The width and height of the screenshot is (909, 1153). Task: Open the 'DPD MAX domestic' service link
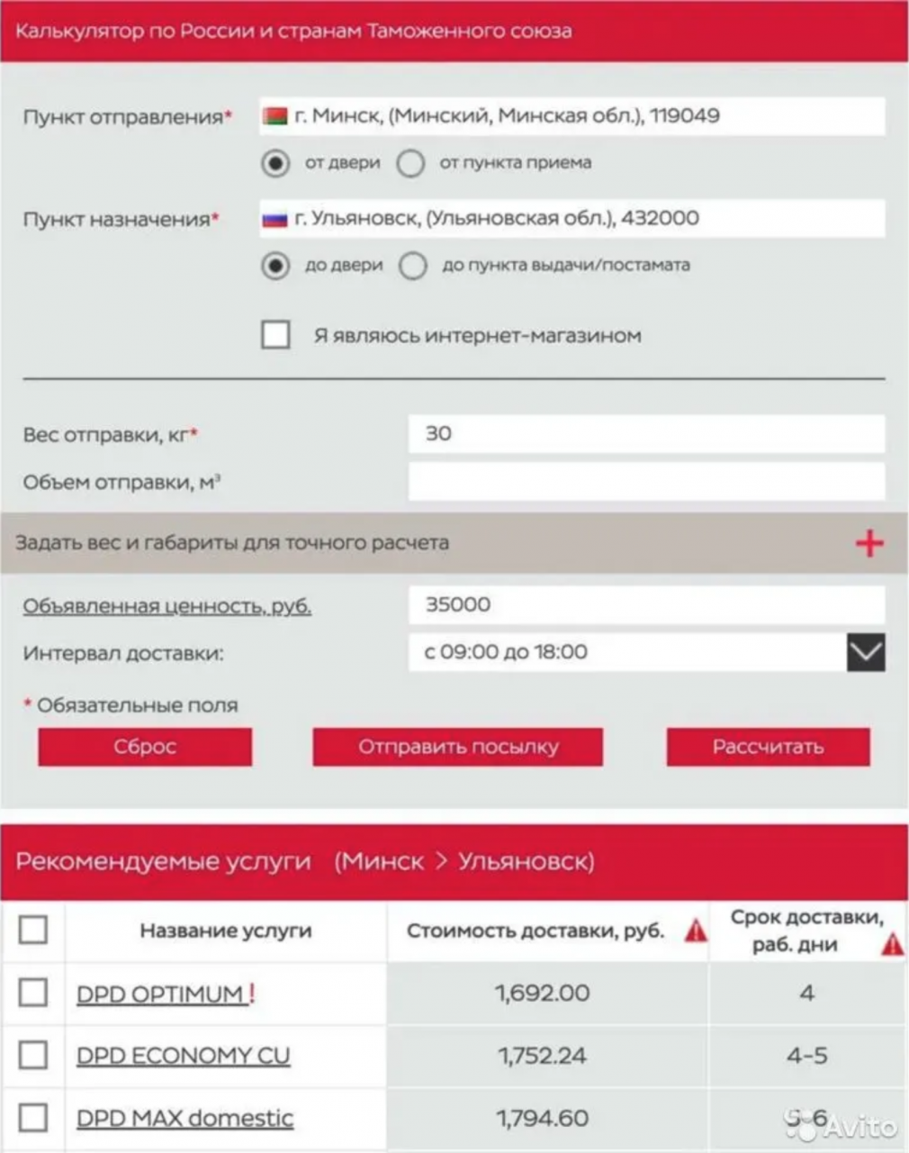tap(184, 1118)
